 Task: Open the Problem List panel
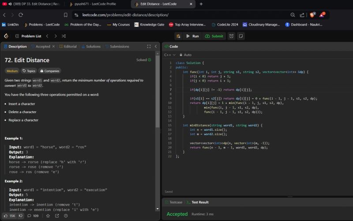[x=28, y=36]
